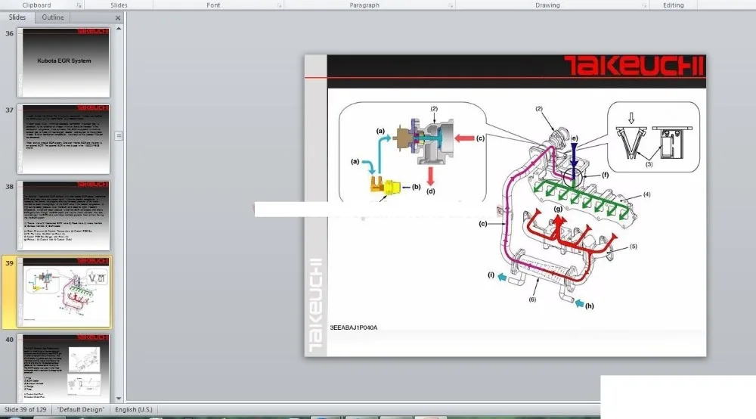Click the highlighted slide 39 thumbnail

coord(64,292)
